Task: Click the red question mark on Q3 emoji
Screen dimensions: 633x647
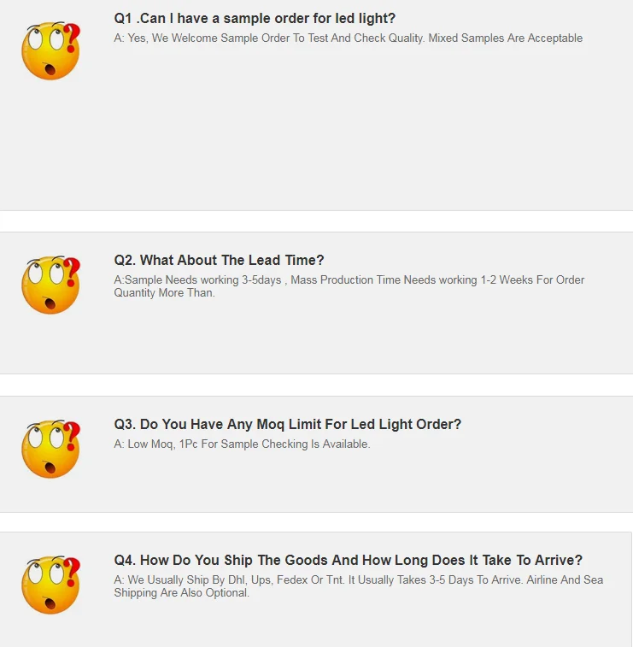Action: [72, 436]
